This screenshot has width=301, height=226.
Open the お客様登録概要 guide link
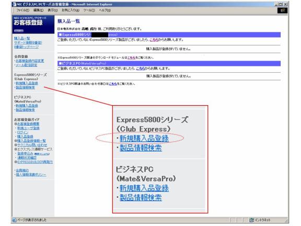tap(28, 124)
